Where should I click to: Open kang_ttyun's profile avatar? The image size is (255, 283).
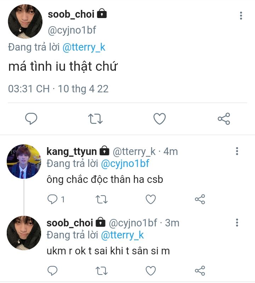[x=24, y=162]
